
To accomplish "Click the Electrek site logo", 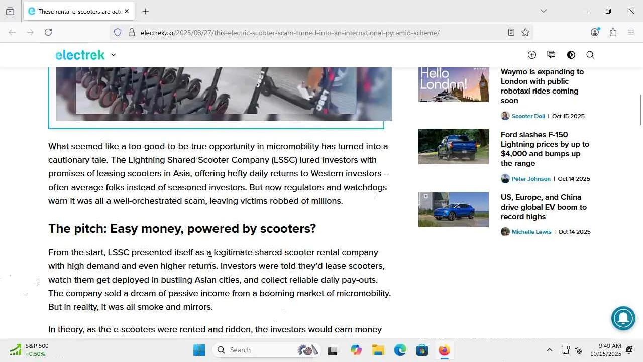I will (x=80, y=55).
